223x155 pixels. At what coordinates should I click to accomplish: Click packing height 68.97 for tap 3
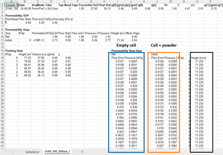click(25, 68)
